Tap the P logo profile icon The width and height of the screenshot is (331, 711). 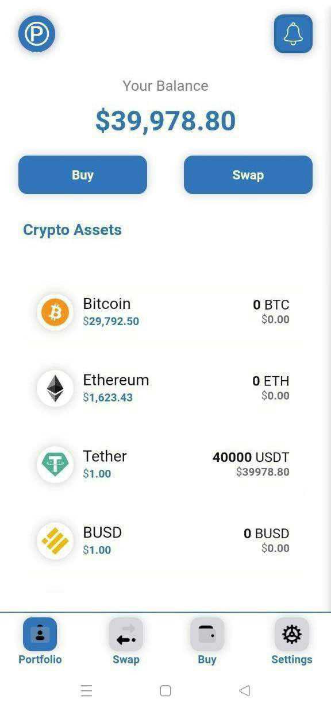pyautogui.click(x=37, y=34)
